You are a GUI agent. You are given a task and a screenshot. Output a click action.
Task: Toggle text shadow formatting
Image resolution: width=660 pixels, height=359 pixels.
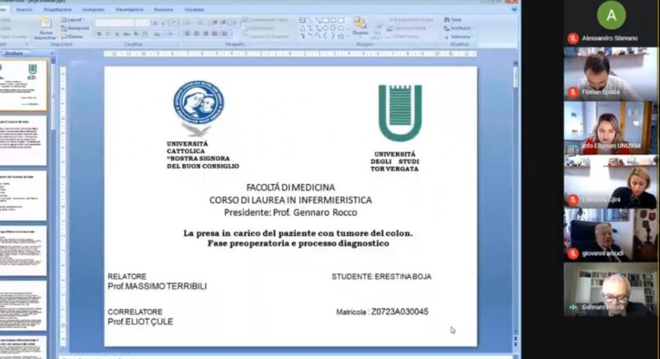pos(136,34)
